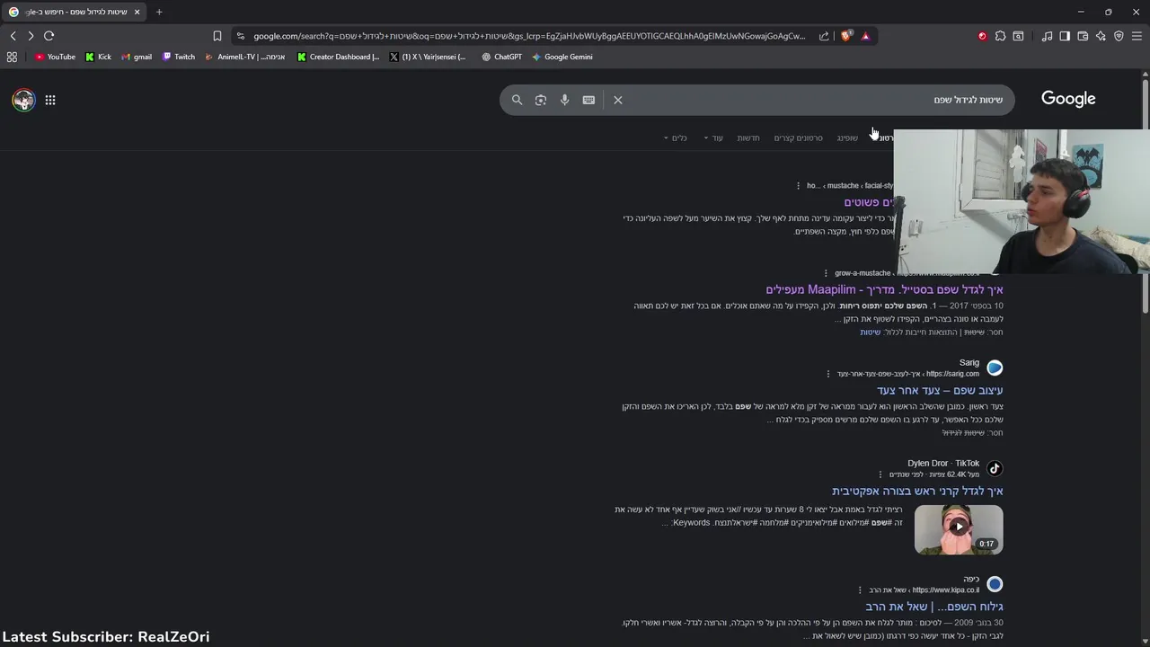This screenshot has height=647, width=1150.
Task: Expand the כלים tools dropdown
Action: [x=675, y=138]
